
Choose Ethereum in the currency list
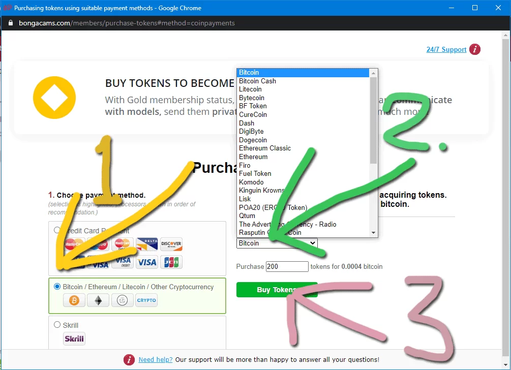coord(303,157)
